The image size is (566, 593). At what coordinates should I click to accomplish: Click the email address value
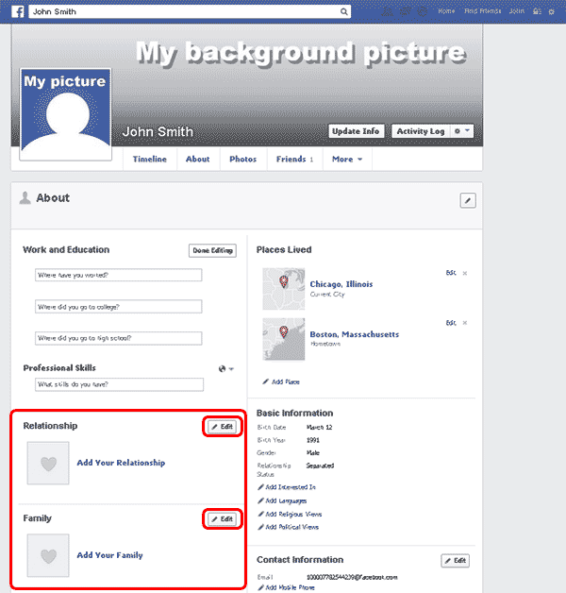[x=352, y=577]
